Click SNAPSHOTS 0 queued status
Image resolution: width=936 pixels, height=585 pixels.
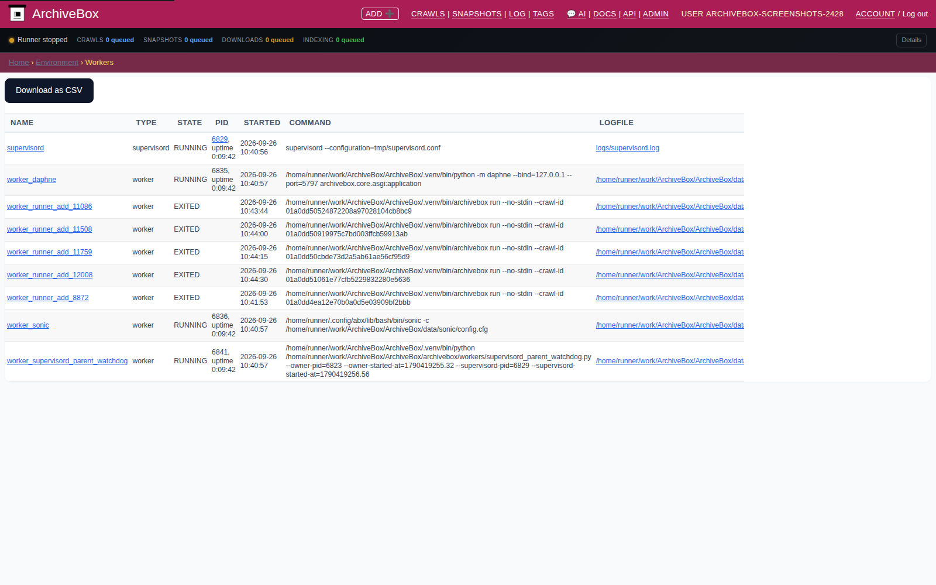(x=178, y=40)
